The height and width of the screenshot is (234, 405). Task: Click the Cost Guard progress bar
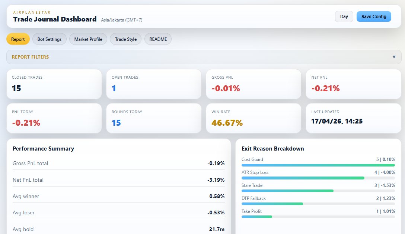(318, 165)
